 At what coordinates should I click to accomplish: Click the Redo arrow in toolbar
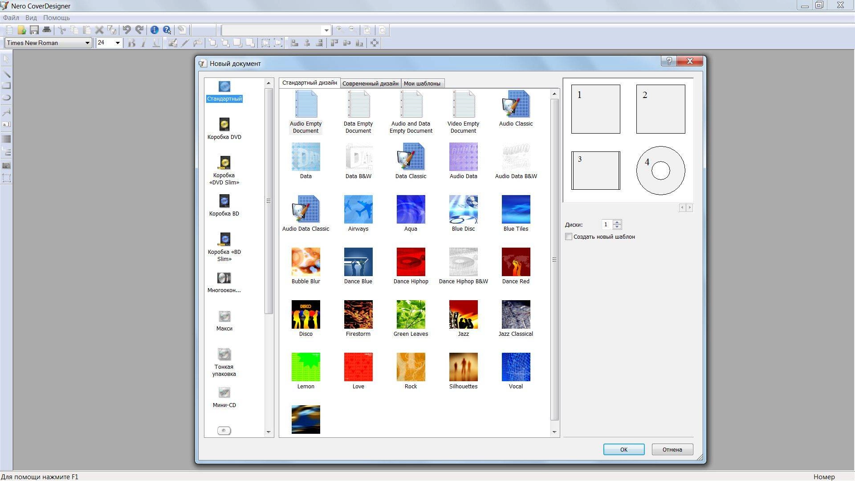tap(139, 30)
